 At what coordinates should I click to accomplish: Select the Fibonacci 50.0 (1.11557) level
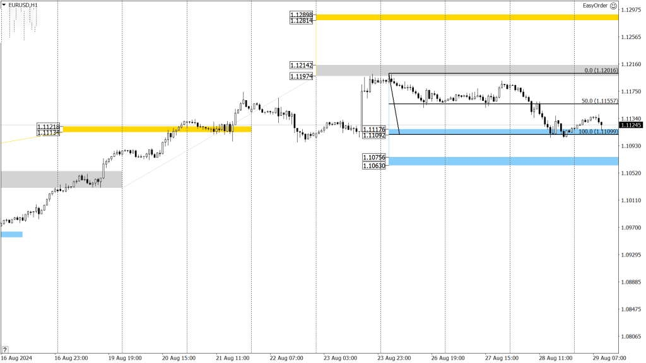(599, 101)
